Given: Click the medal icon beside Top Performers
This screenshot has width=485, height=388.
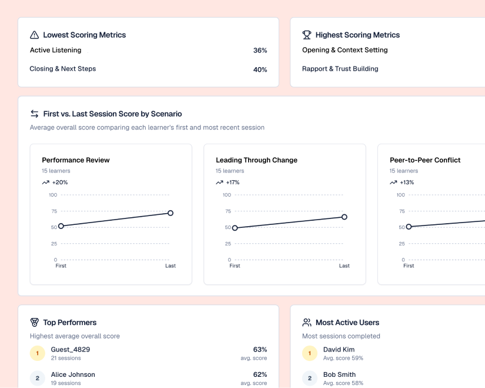Looking at the screenshot, I should (34, 322).
